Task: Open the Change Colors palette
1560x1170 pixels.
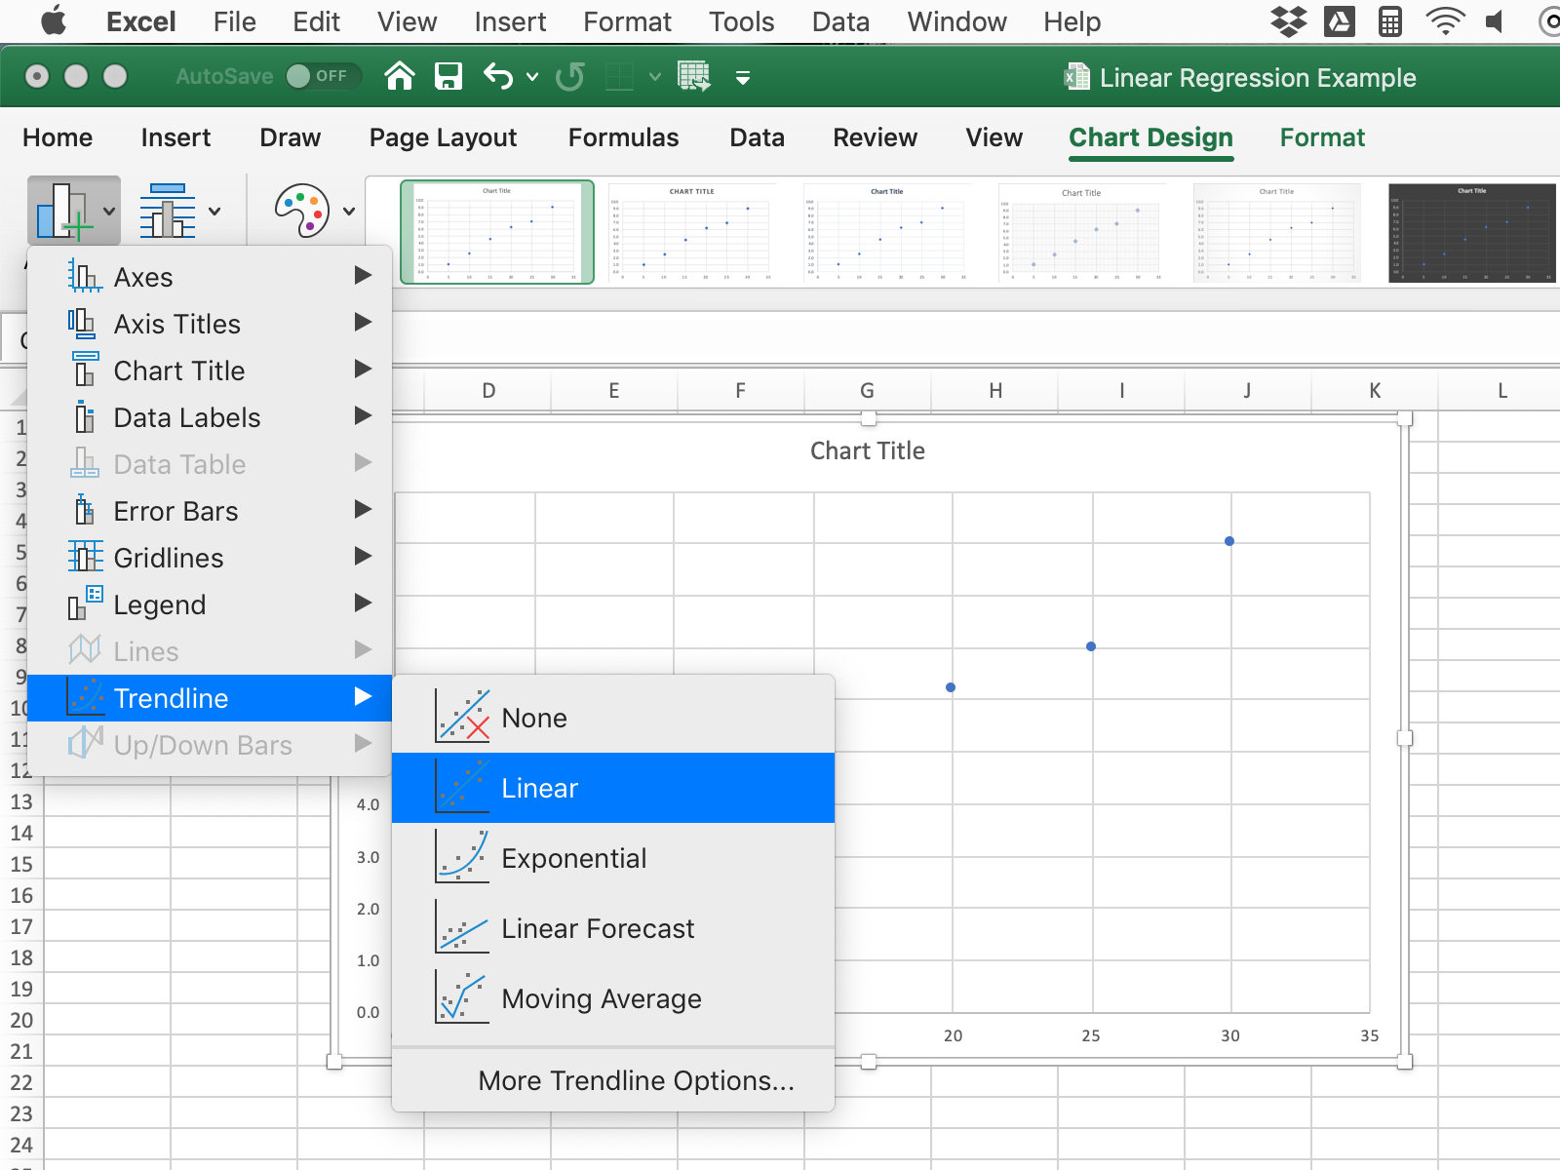Action: [314, 211]
